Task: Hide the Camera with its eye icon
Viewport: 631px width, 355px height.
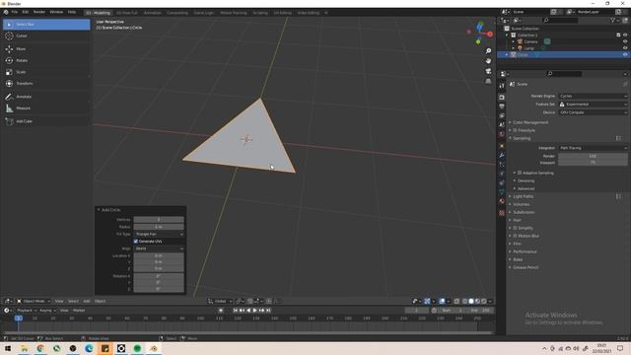Action: tap(625, 41)
